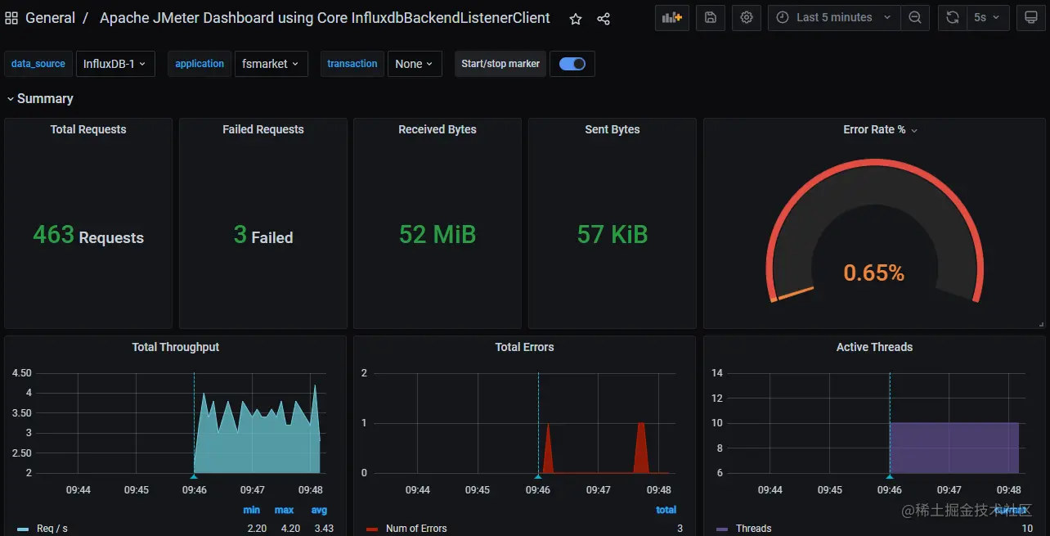The width and height of the screenshot is (1050, 536).
Task: Sort throughput legend by avg column
Action: tap(319, 510)
